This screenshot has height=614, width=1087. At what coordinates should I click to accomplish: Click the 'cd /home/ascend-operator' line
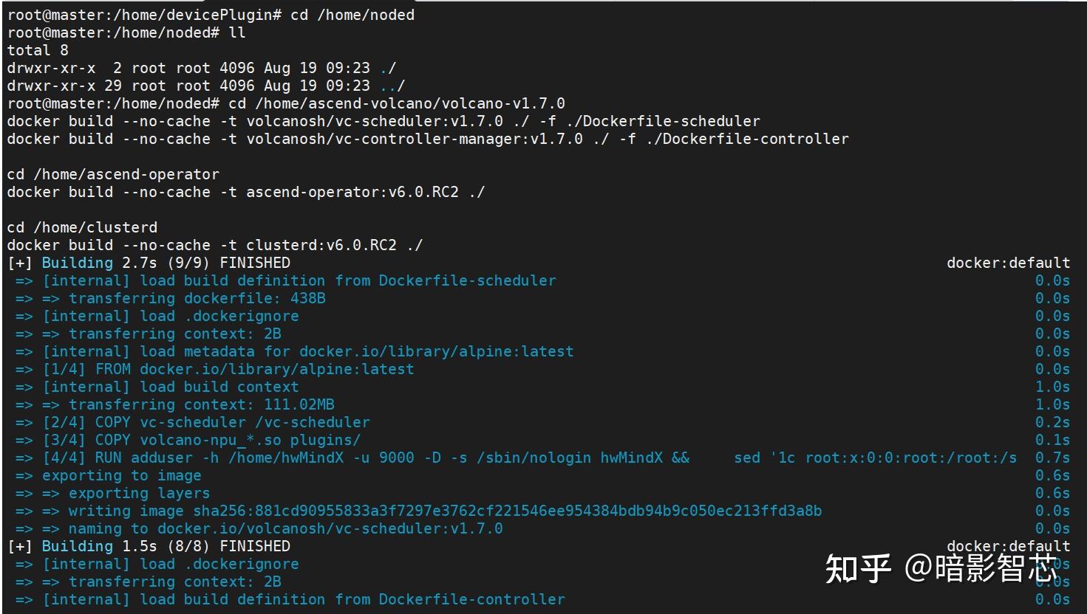tap(113, 174)
